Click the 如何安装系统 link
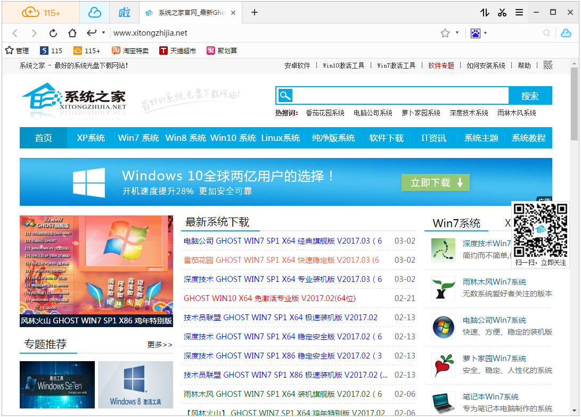Viewport: 581px width, 417px height. [x=486, y=65]
